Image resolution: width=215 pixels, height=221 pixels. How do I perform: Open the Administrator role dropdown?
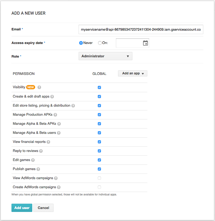(105, 56)
